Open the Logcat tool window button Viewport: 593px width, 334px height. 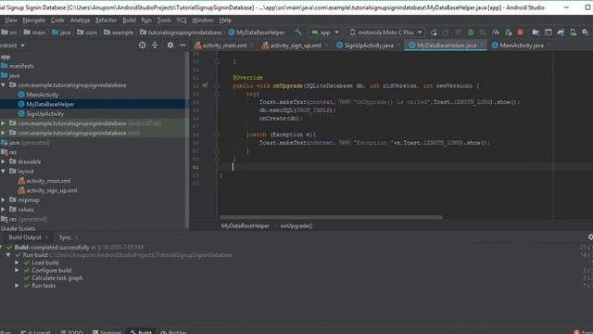point(35,332)
